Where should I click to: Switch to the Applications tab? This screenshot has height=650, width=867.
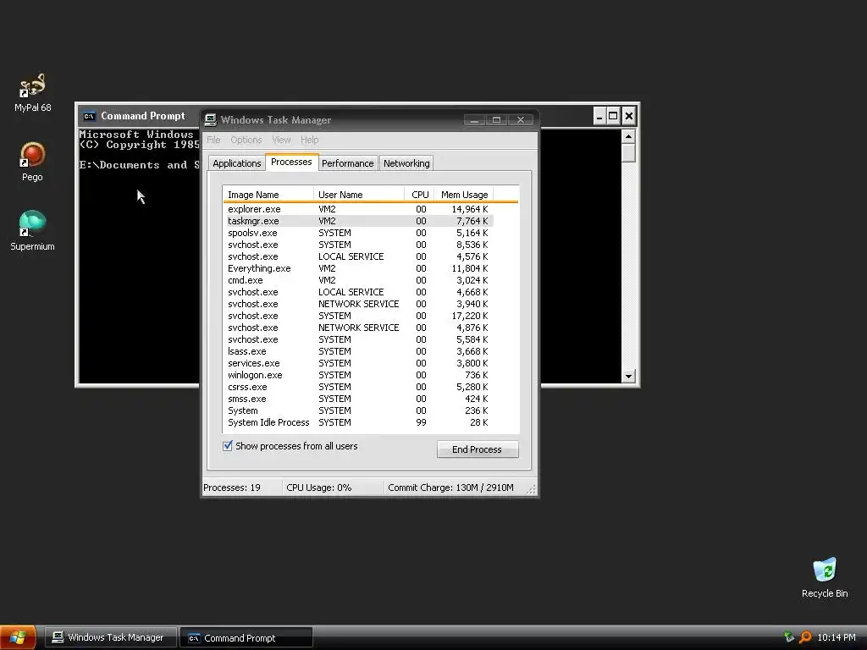(237, 163)
